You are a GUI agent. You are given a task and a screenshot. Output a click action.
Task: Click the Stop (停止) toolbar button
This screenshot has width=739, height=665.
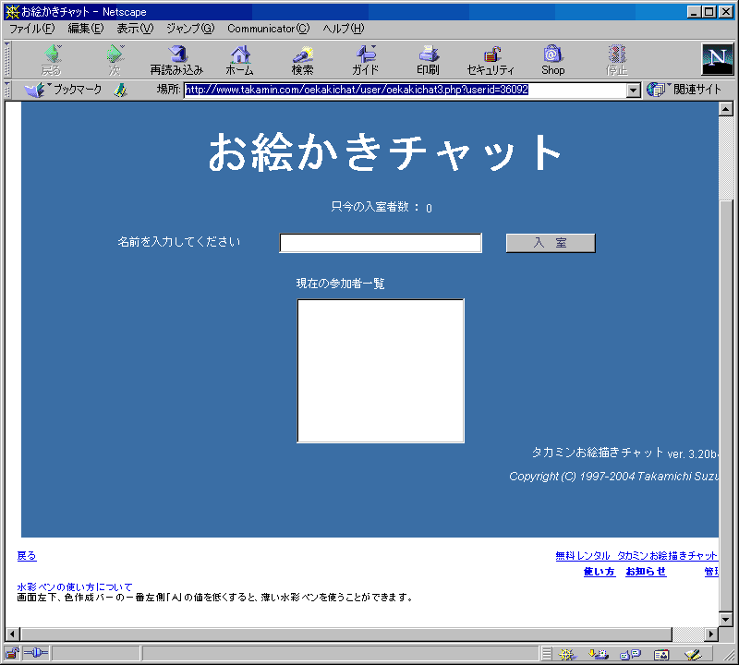616,60
